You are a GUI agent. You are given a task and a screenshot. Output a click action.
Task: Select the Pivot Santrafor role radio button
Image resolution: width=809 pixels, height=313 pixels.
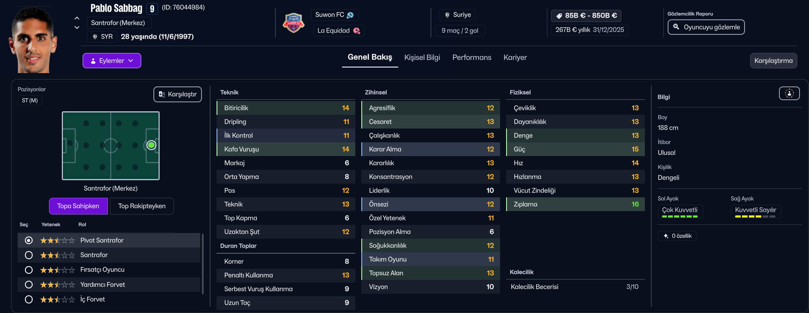tap(29, 240)
